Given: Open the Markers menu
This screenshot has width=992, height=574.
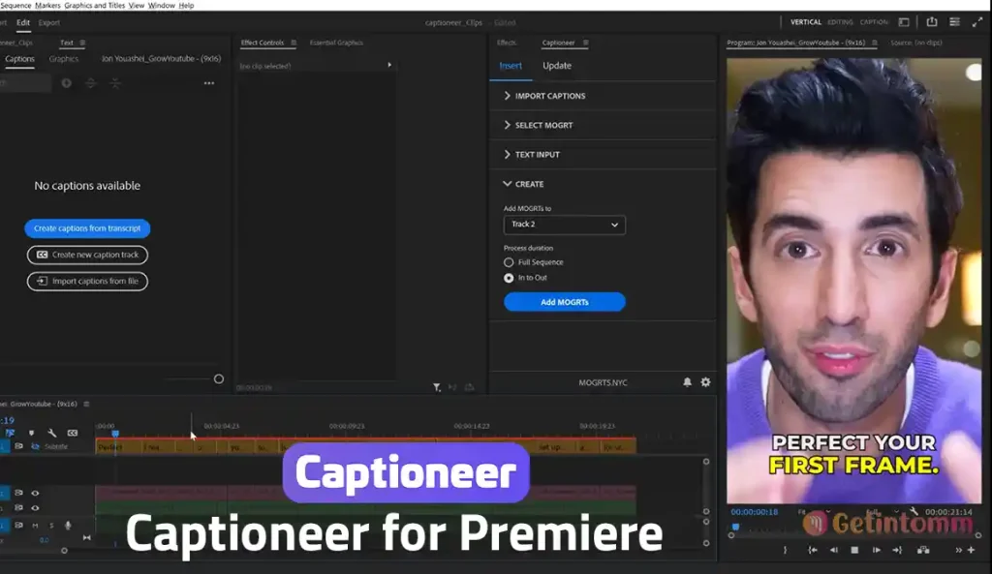Looking at the screenshot, I should (x=47, y=5).
